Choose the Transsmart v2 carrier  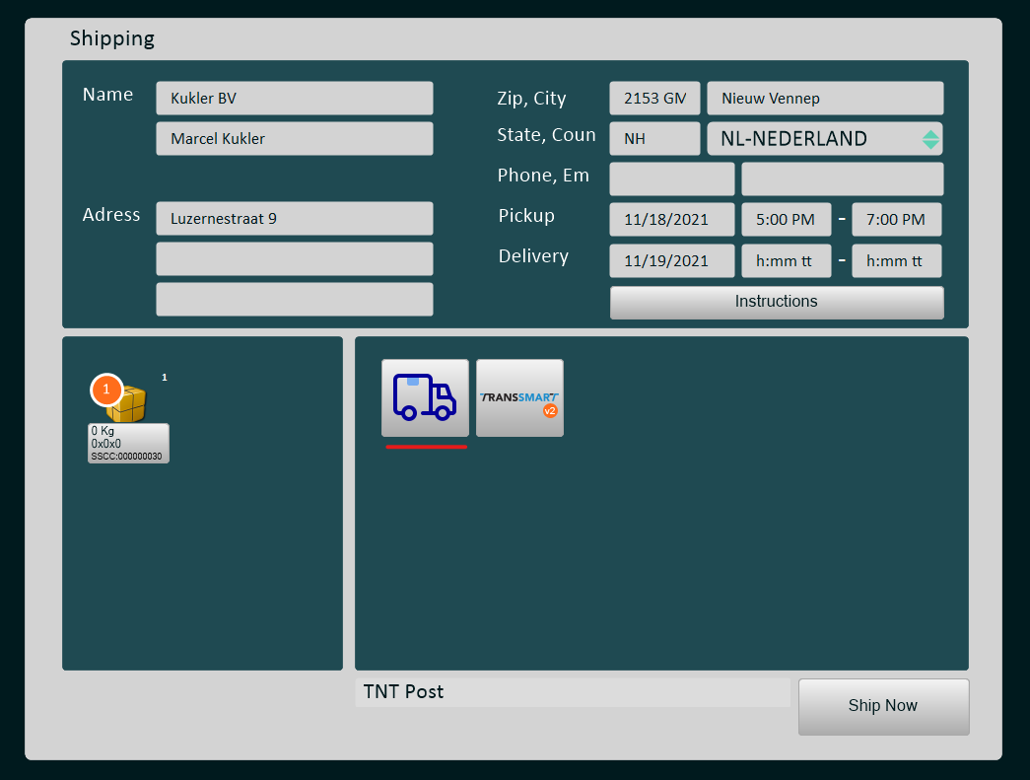[x=519, y=397]
